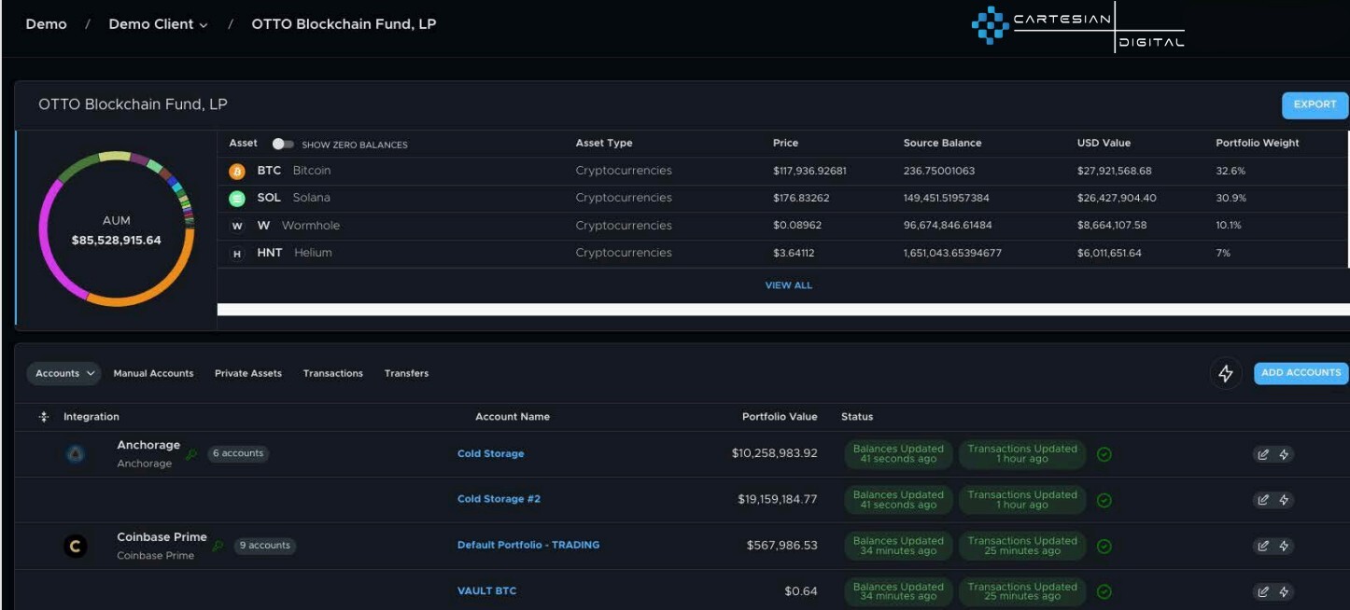Click the Portfolio Value column header
1350x610 pixels.
[780, 417]
